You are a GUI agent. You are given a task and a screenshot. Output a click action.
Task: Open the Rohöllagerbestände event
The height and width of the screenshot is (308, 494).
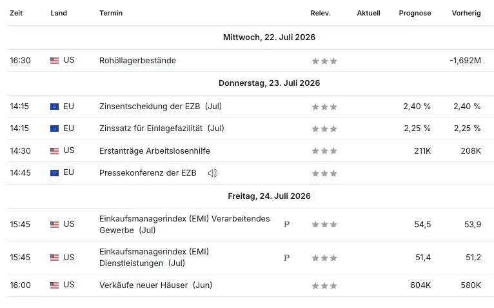pos(137,61)
